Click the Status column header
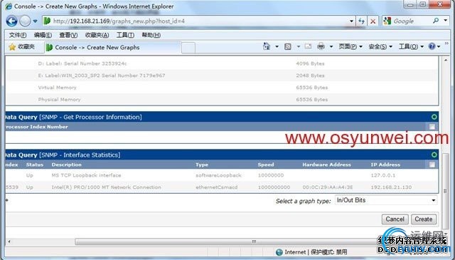The image size is (455, 260). pos(35,165)
